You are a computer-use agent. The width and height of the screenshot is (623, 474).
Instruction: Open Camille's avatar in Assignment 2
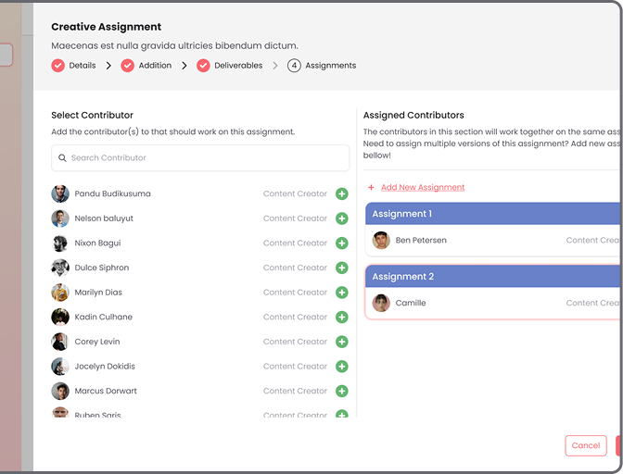pyautogui.click(x=381, y=303)
